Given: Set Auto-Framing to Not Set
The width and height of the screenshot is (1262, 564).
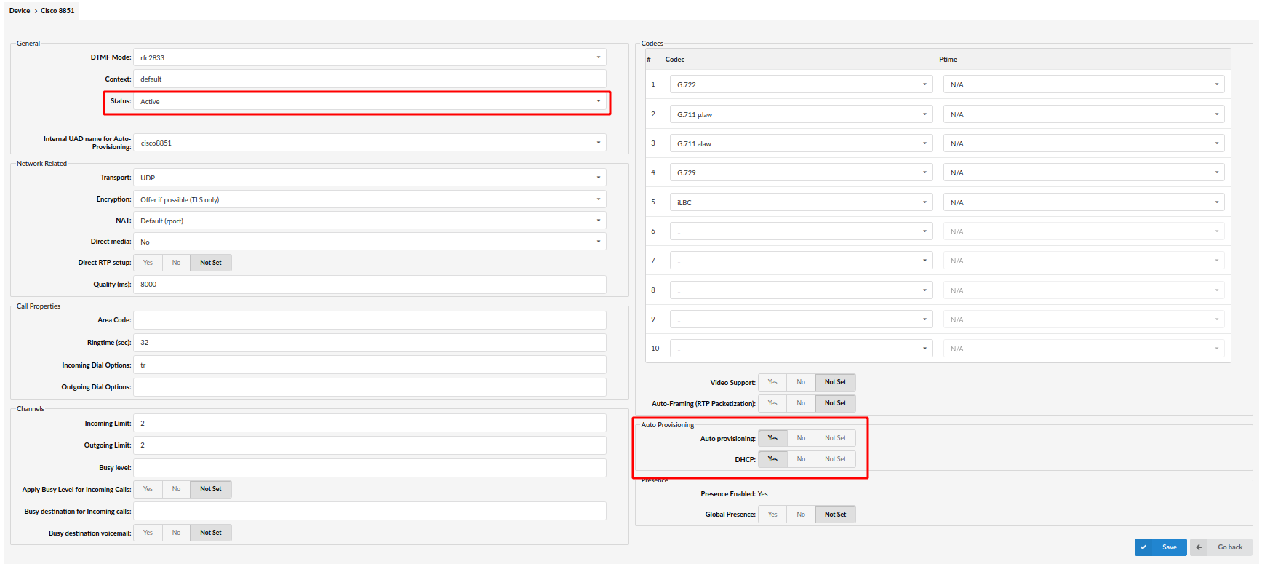Looking at the screenshot, I should pyautogui.click(x=835, y=403).
